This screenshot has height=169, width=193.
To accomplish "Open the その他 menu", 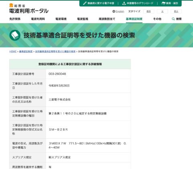I will tap(157, 19).
